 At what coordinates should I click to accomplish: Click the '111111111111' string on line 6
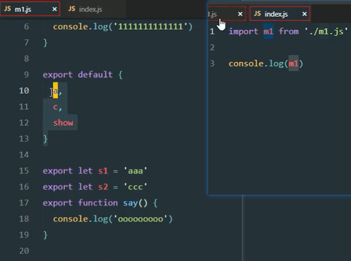click(x=150, y=27)
